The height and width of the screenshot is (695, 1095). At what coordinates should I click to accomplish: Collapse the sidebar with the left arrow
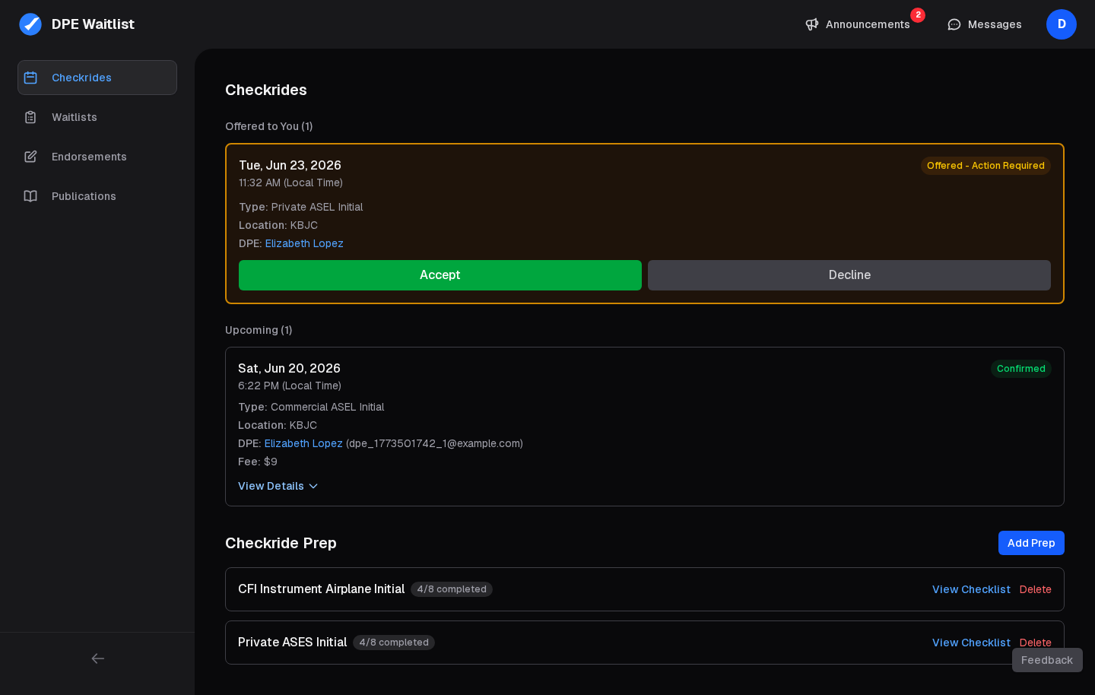[x=97, y=659]
